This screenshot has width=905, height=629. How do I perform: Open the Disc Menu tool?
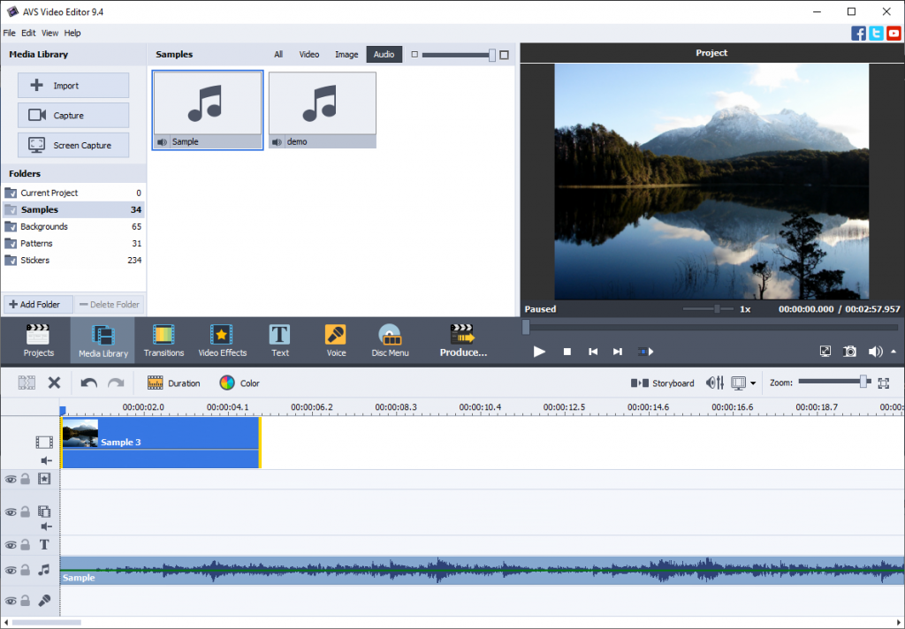coord(390,341)
